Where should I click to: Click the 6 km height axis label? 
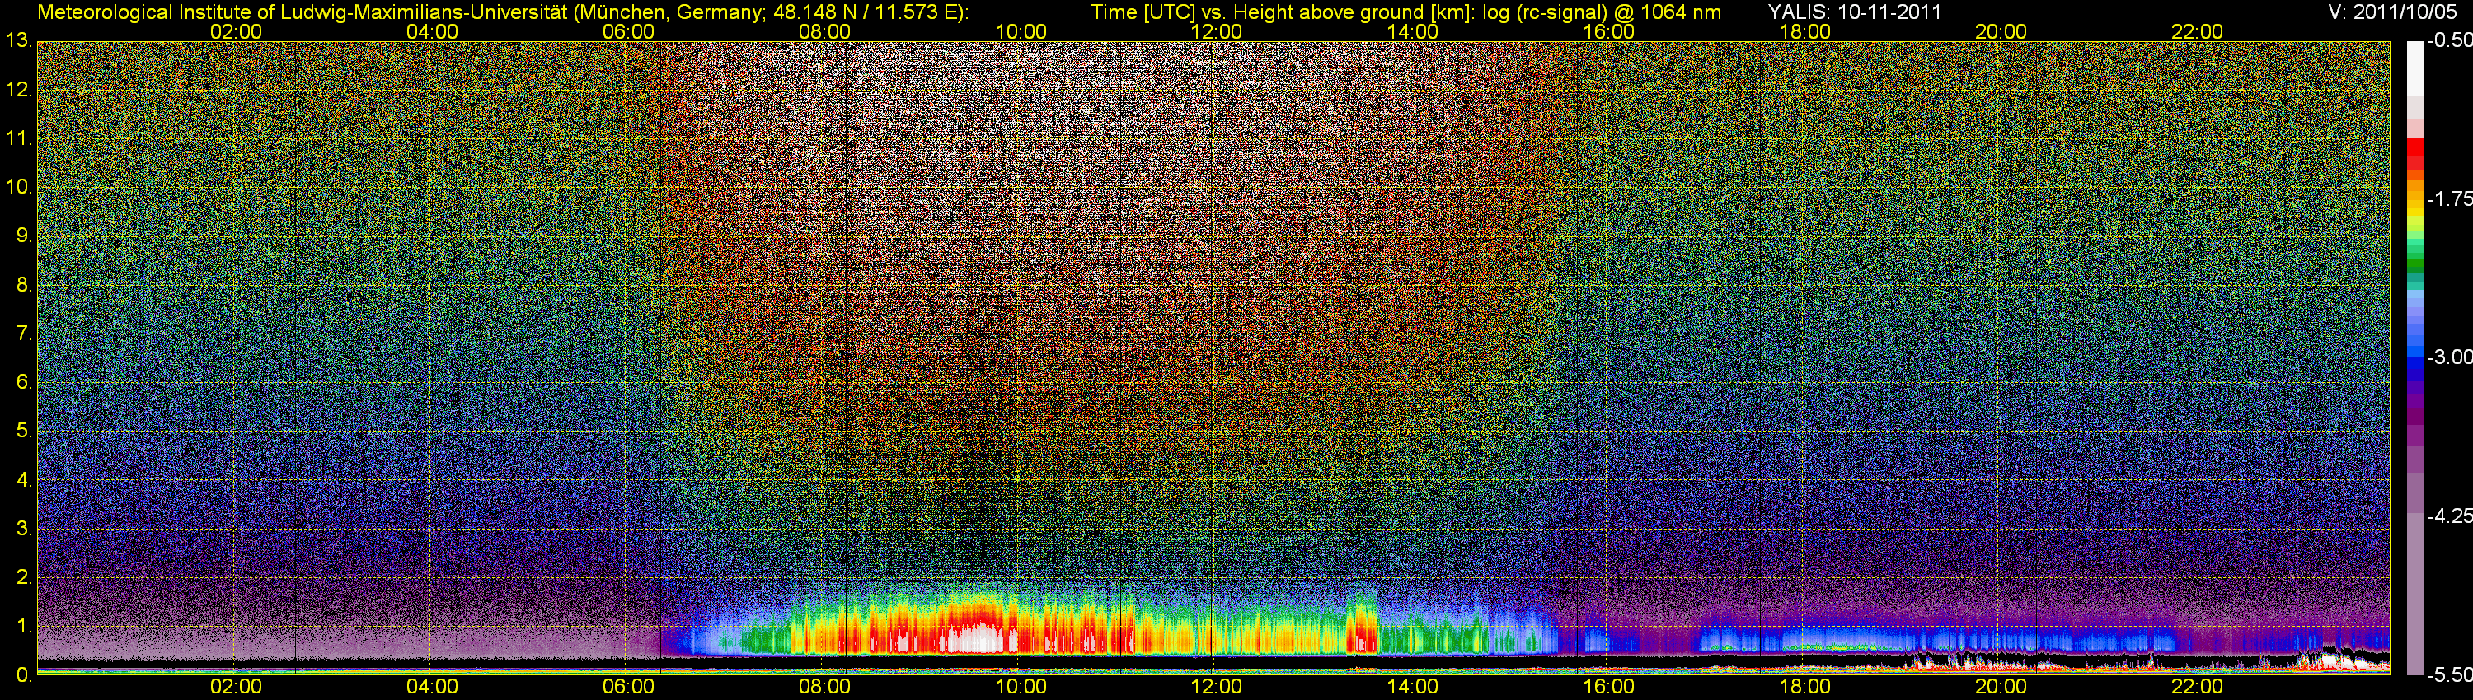(x=24, y=383)
